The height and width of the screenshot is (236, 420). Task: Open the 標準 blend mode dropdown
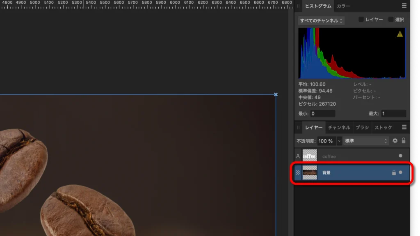[x=366, y=141]
